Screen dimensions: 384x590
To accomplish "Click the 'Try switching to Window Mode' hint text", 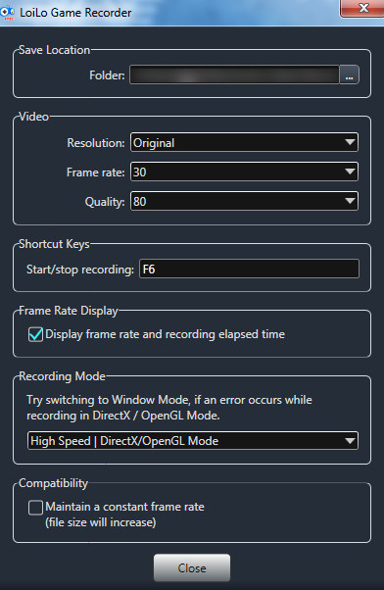I will 169,408.
